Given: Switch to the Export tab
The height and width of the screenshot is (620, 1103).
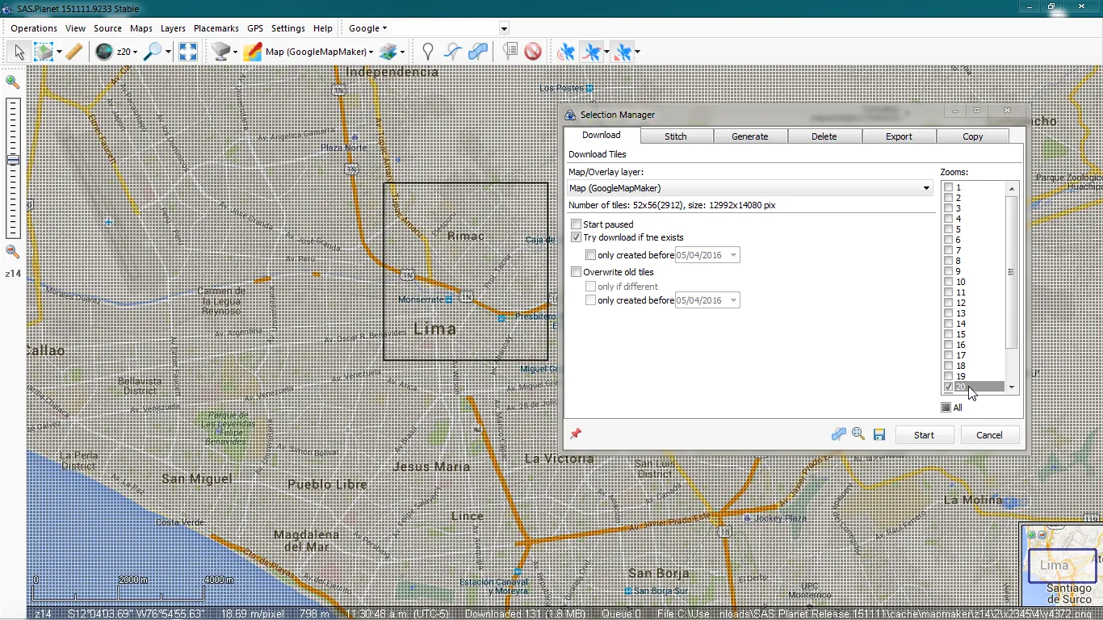Looking at the screenshot, I should (899, 136).
